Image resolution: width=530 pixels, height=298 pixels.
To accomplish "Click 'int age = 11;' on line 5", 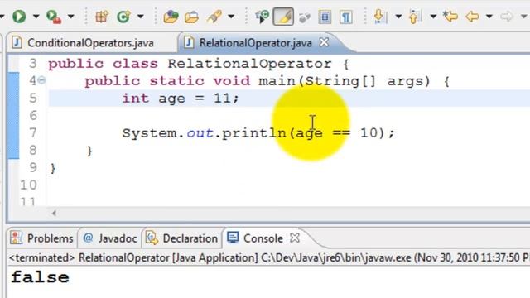I will point(181,99).
